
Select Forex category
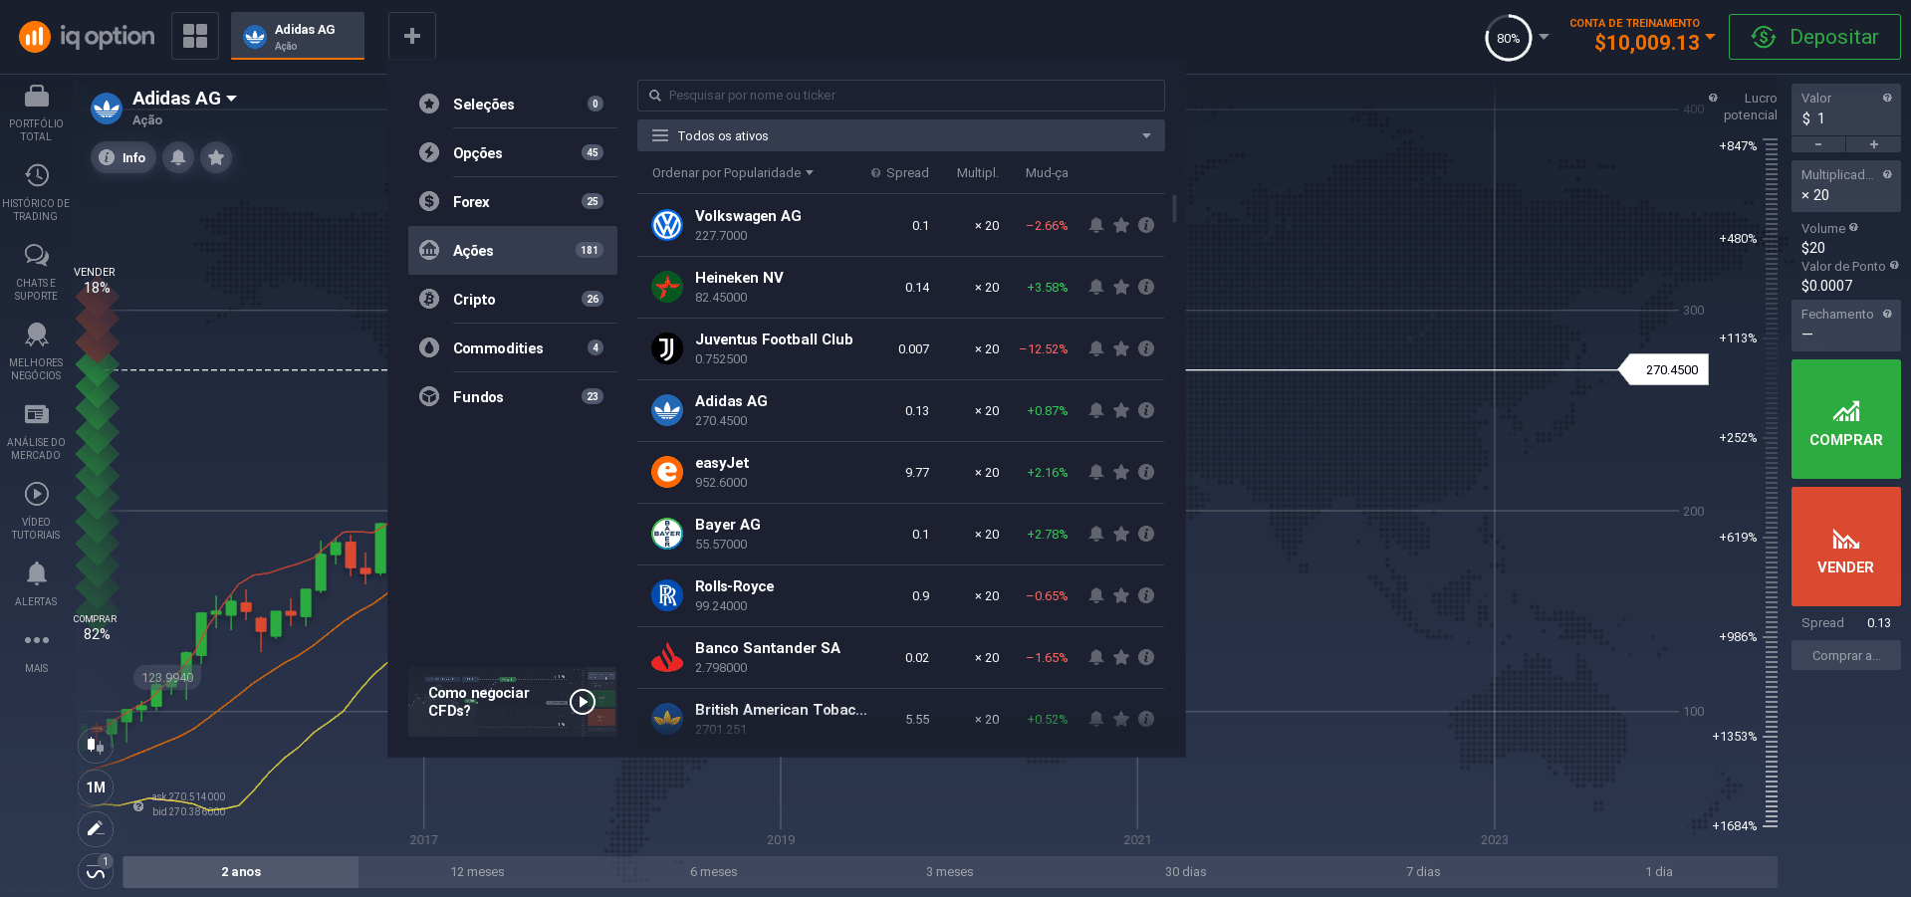point(512,201)
